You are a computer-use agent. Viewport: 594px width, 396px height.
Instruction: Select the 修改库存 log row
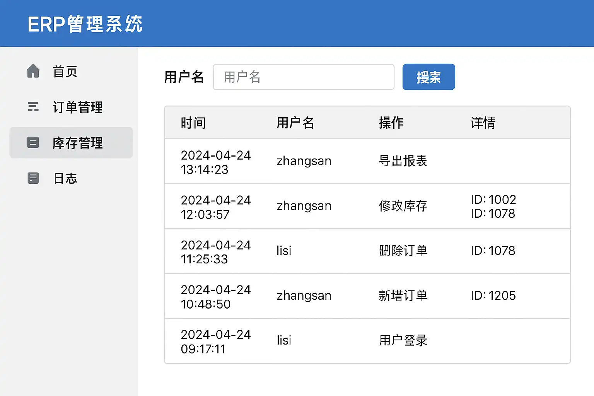point(403,206)
